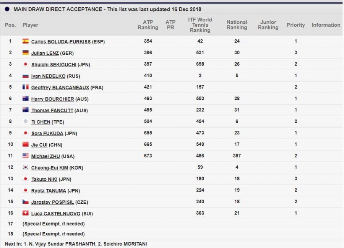Click the Russian flag beside Ivan Nedelko
344x248 pixels.
tap(26, 76)
